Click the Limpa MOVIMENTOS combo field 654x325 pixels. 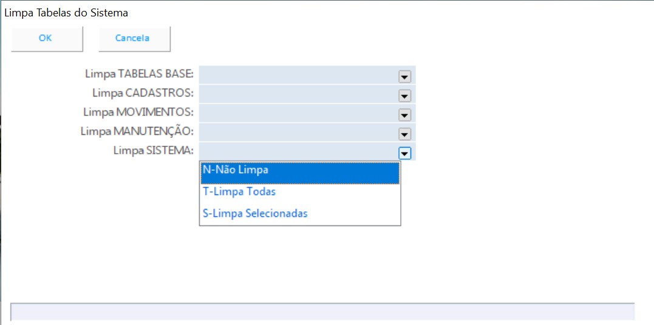[298, 113]
